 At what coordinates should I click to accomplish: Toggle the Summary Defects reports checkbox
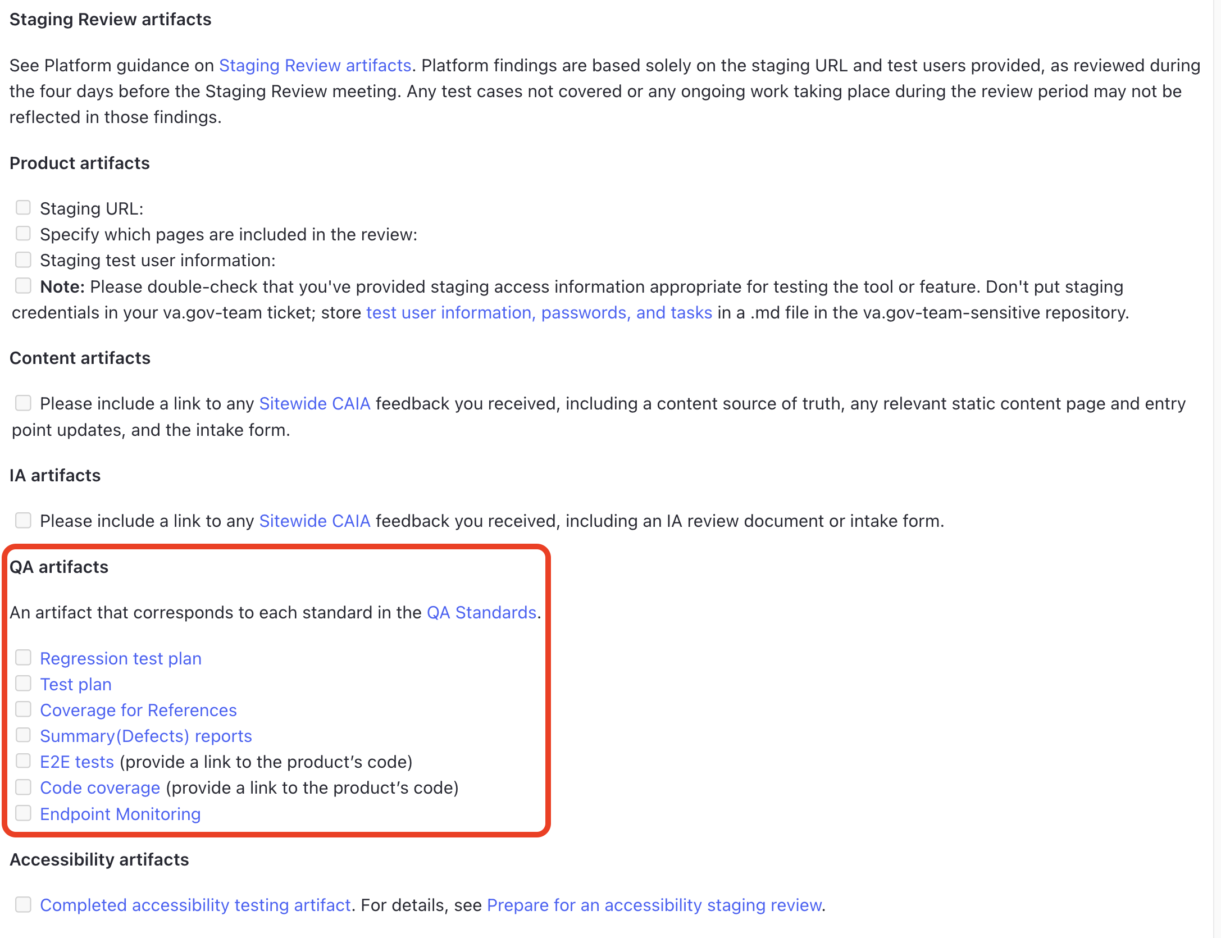(24, 735)
